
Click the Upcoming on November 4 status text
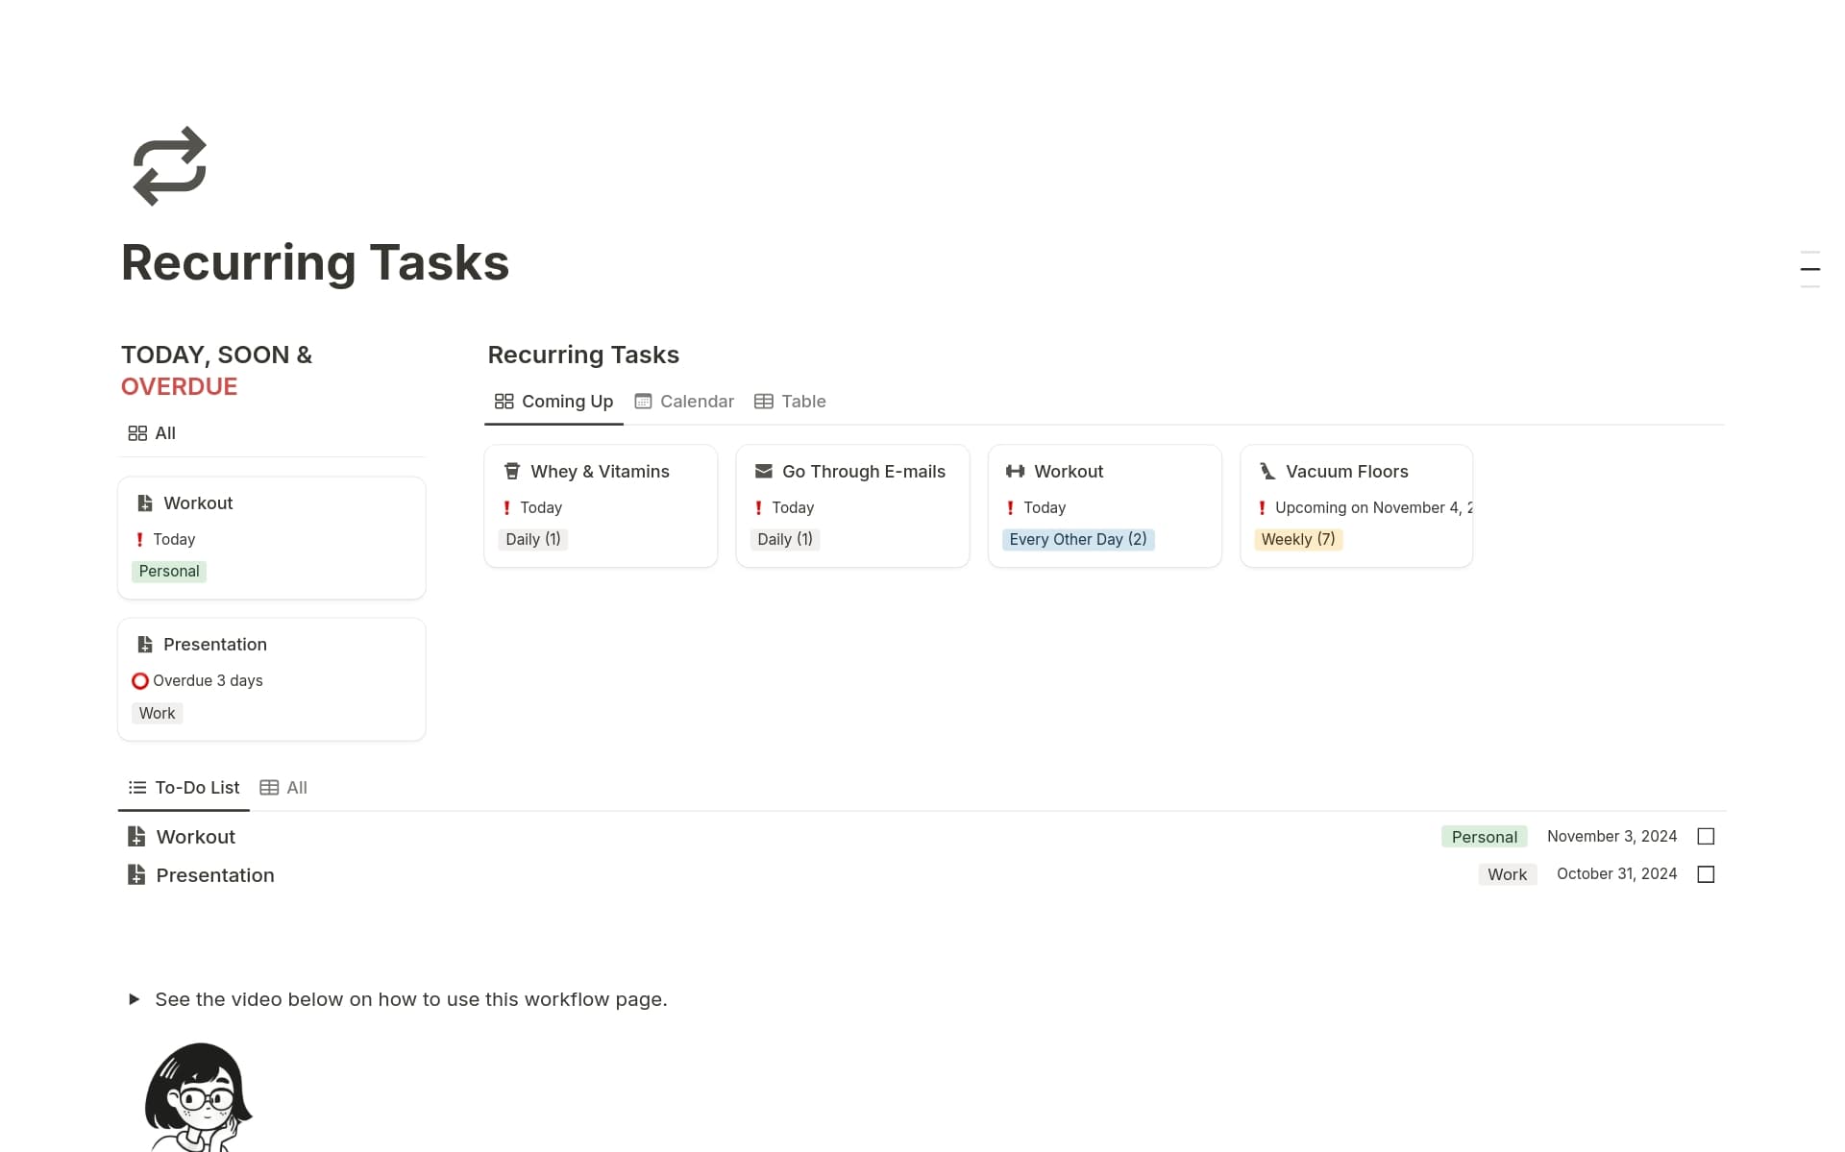[x=1373, y=507]
